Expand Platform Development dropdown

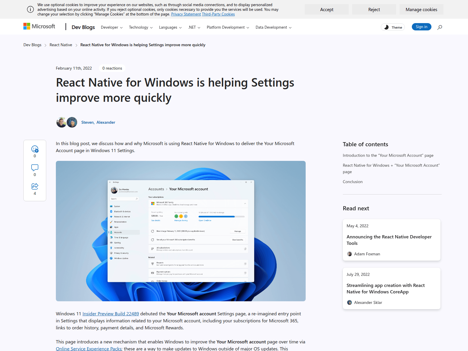[228, 27]
